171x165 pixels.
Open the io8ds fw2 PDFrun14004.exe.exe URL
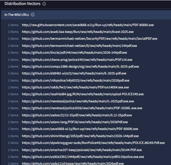[75, 87]
